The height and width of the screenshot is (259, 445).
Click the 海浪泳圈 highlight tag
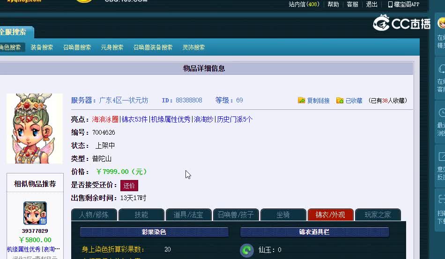point(105,119)
